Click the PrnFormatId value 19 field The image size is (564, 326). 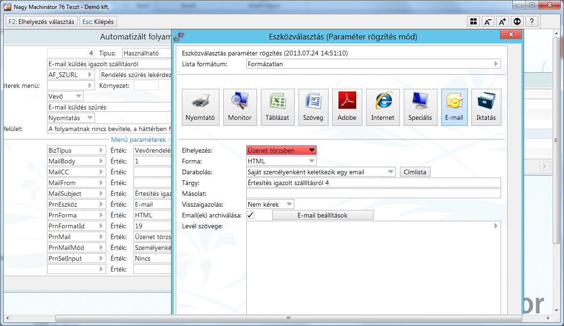click(152, 226)
